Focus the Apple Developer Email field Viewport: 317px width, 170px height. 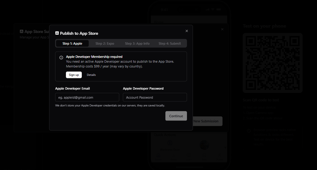pyautogui.click(x=87, y=97)
